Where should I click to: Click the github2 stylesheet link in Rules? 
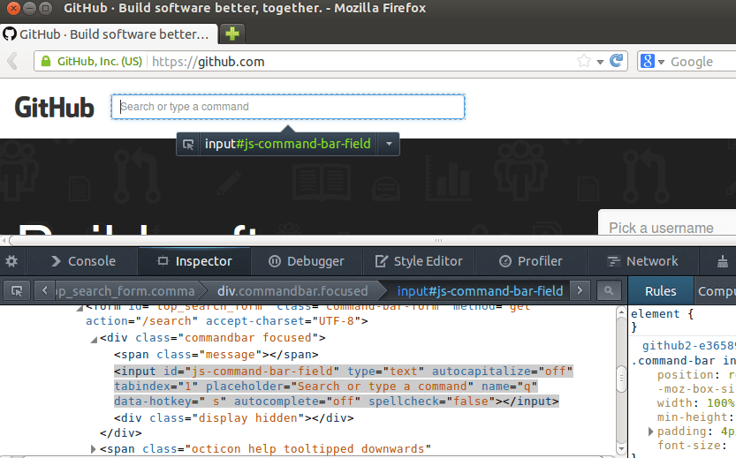pyautogui.click(x=688, y=346)
